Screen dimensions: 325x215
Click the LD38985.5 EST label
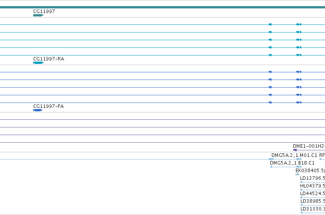(x=312, y=201)
